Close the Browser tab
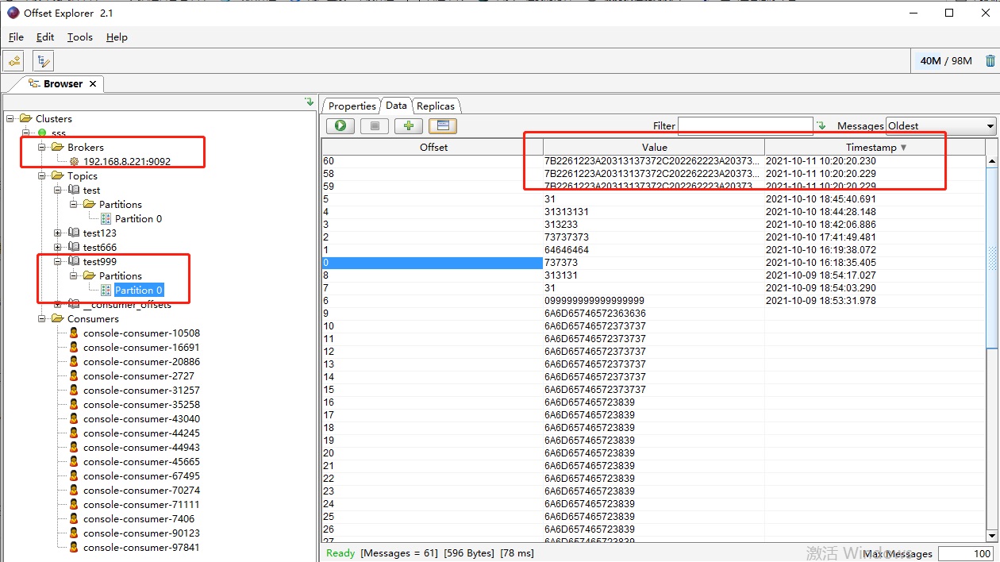Image resolution: width=1000 pixels, height=562 pixels. click(93, 83)
